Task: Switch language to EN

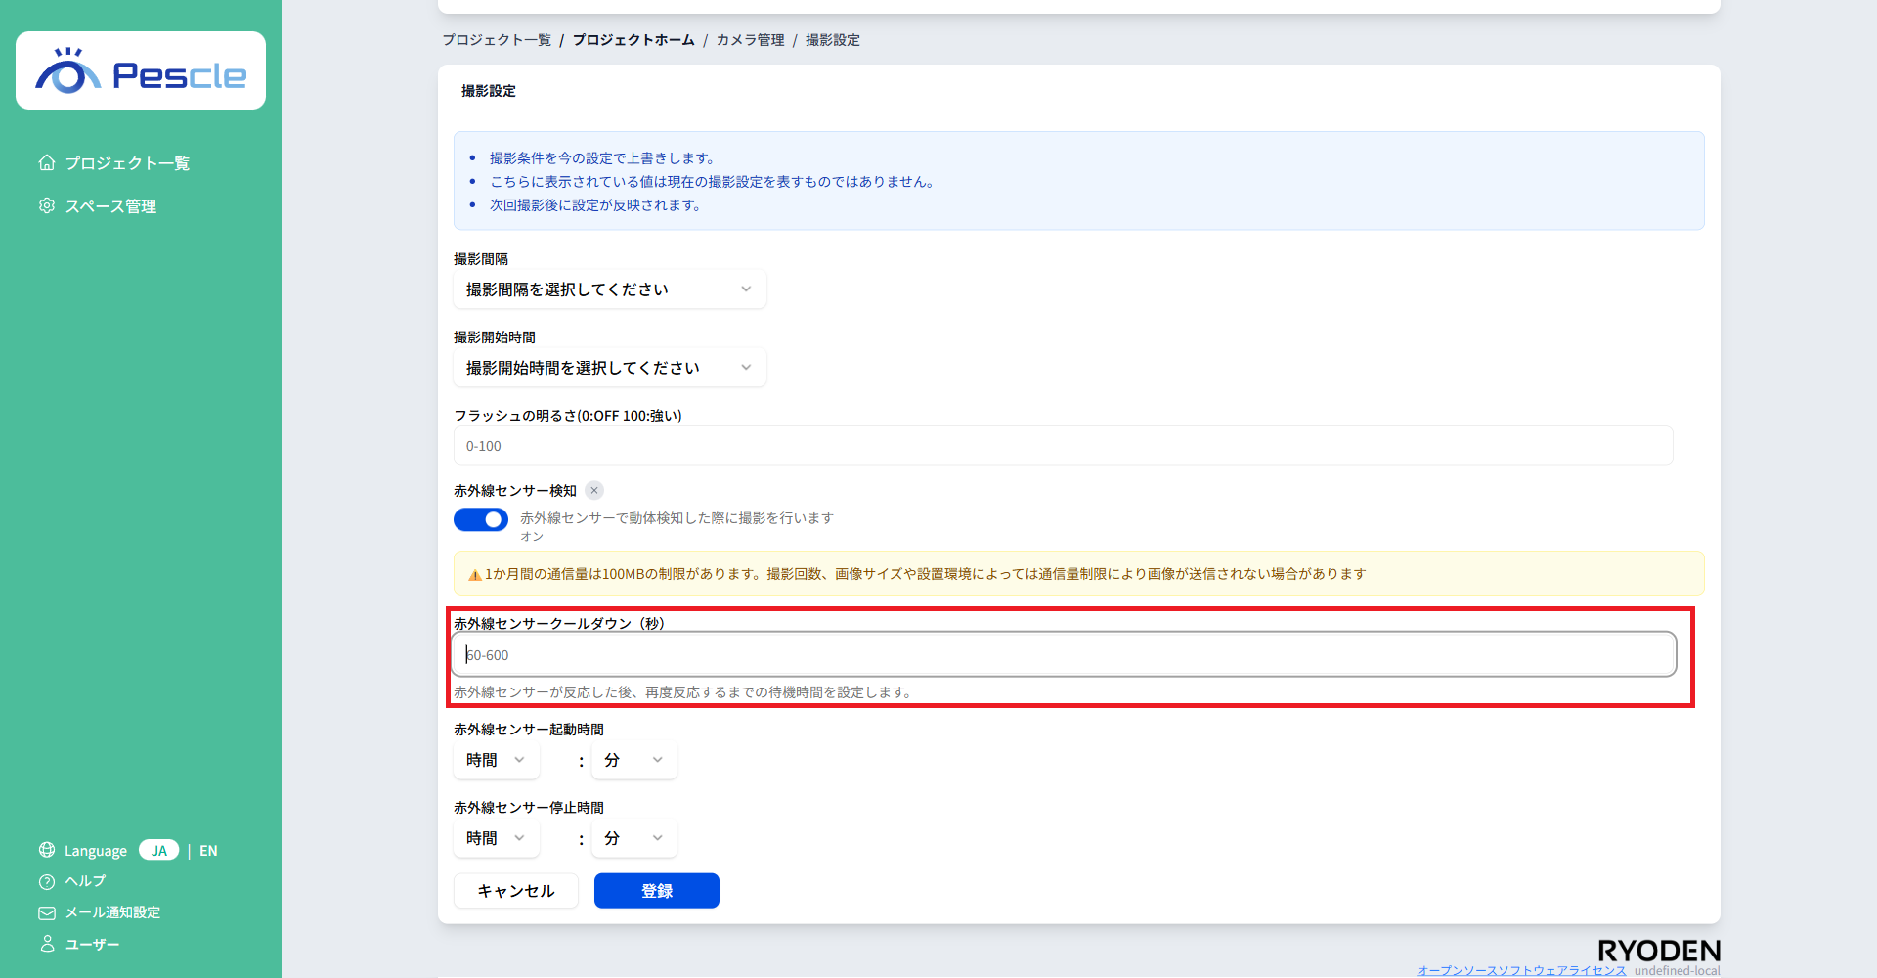Action: [x=208, y=851]
